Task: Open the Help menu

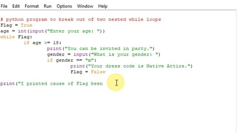Action: click(103, 6)
